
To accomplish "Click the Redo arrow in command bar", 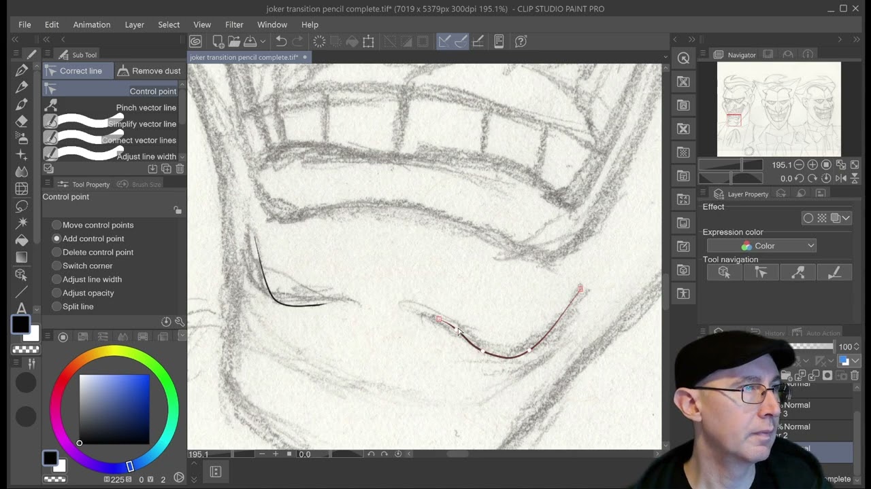I will click(x=297, y=41).
